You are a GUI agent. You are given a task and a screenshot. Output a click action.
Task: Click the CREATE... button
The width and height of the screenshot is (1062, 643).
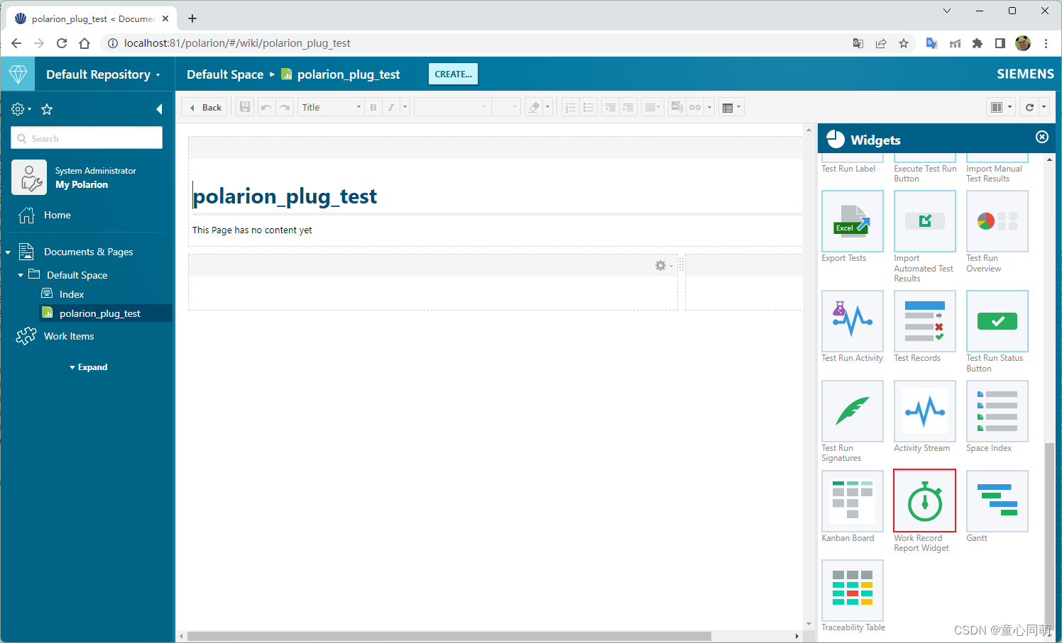point(453,74)
